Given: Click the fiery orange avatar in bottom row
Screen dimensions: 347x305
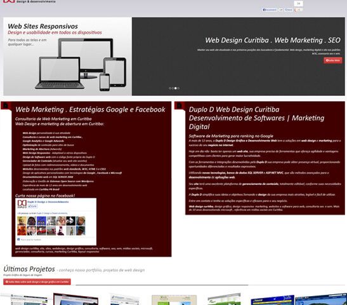Looking at the screenshot, I should (22, 231).
